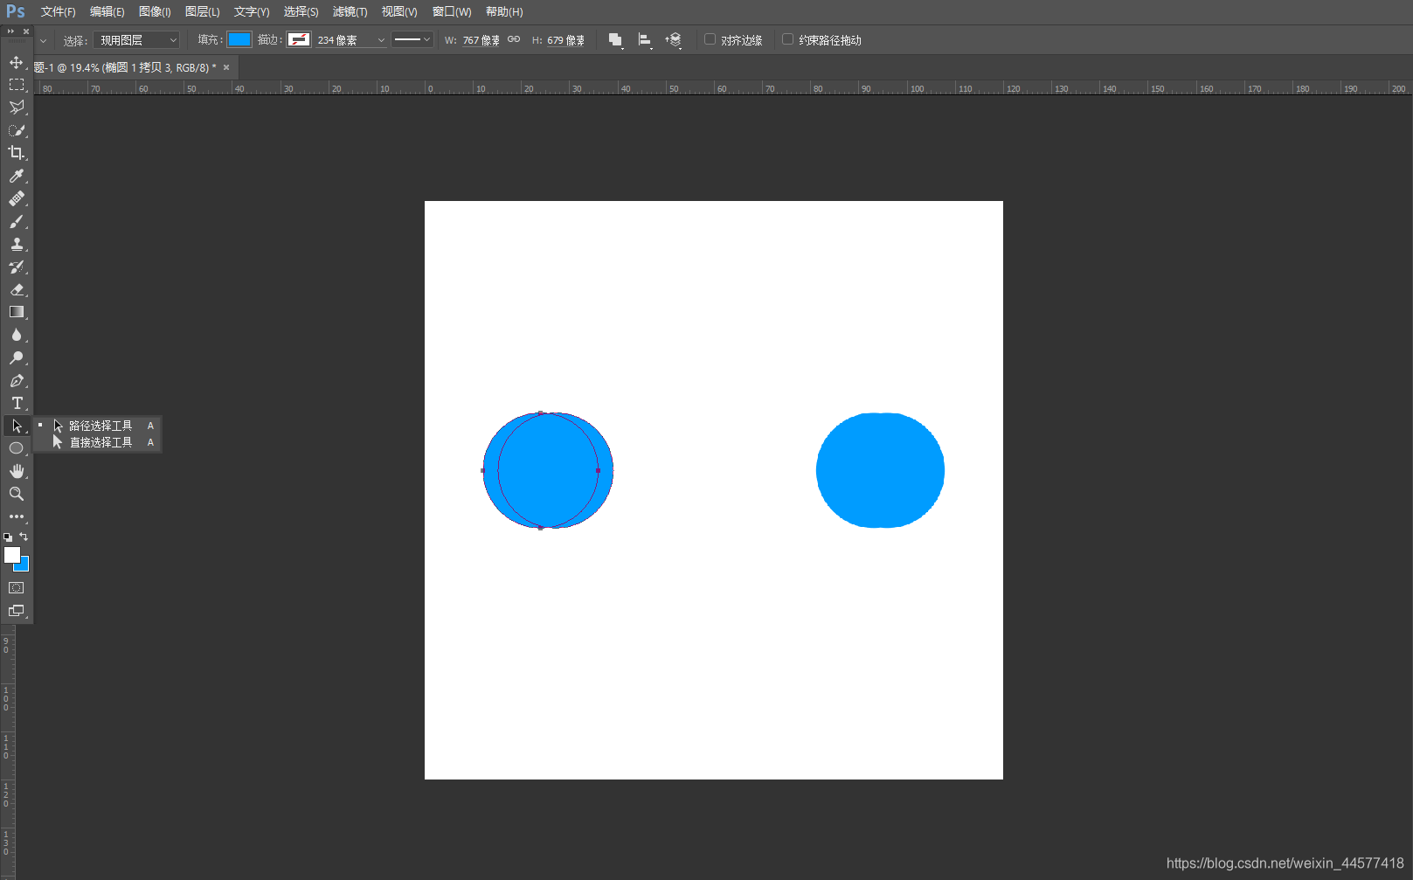Select the Polygonal Lasso tool
The height and width of the screenshot is (880, 1413).
point(16,107)
